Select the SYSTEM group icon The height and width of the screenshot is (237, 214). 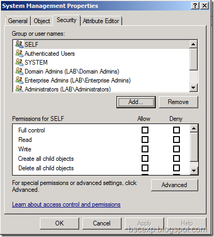point(19,62)
